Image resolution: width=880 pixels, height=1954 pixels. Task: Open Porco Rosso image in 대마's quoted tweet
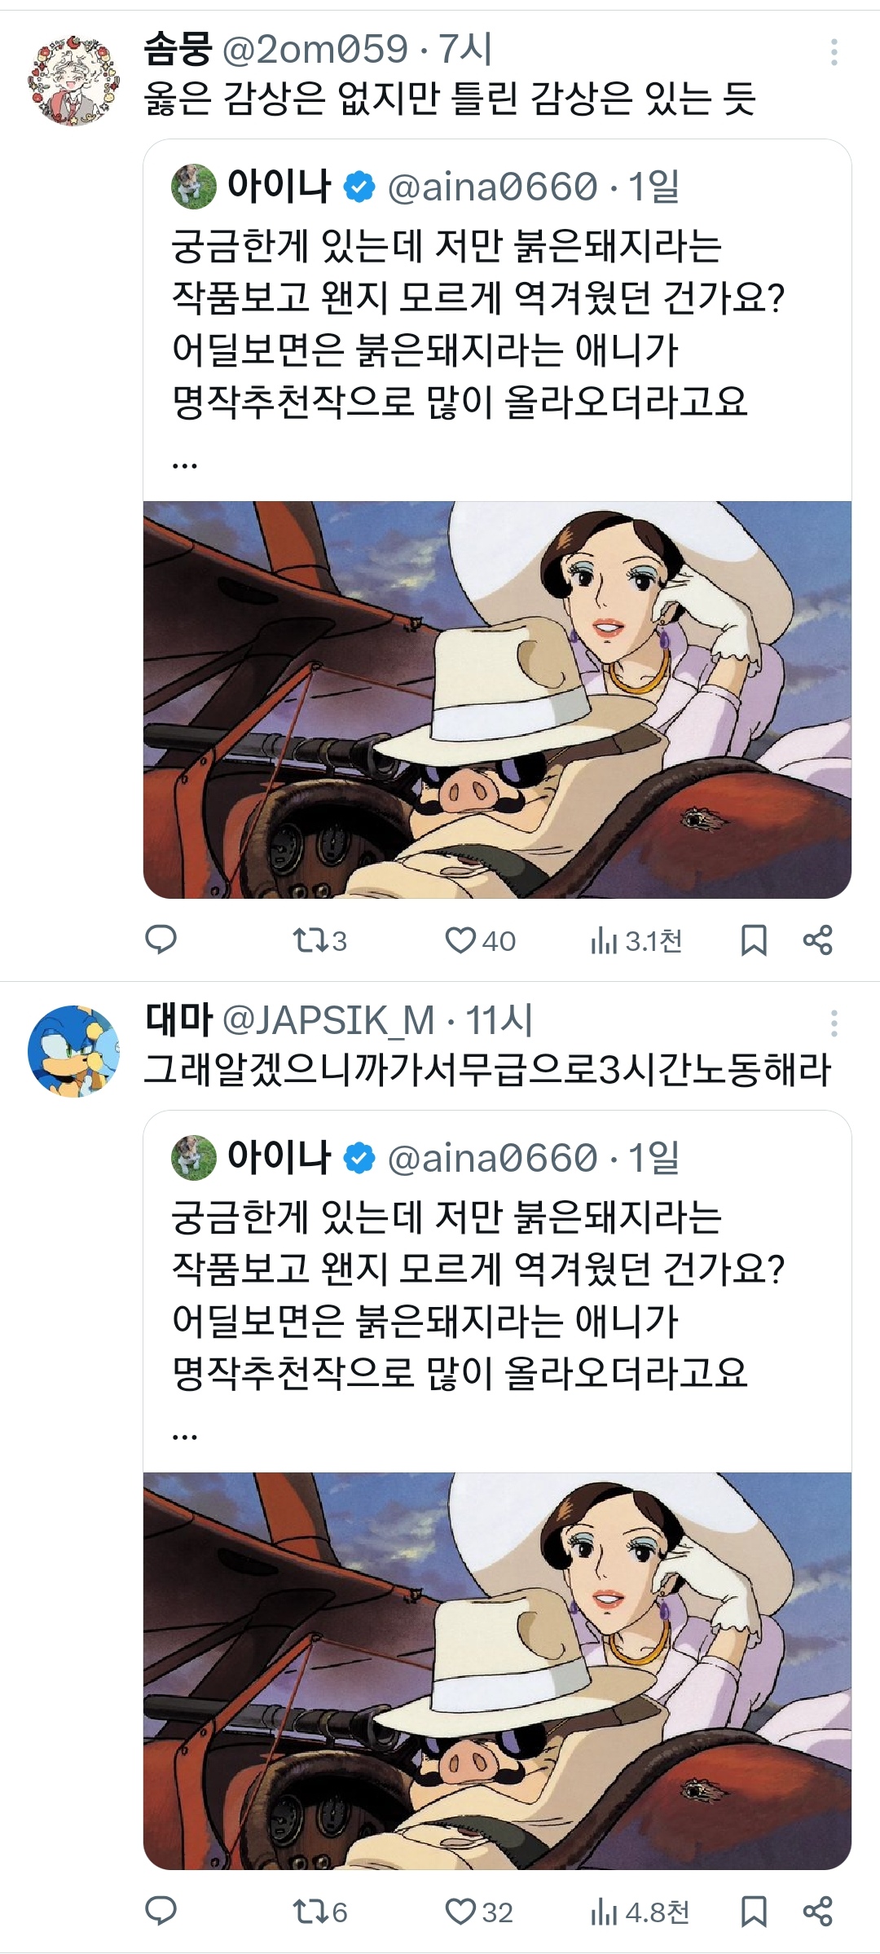[497, 1670]
